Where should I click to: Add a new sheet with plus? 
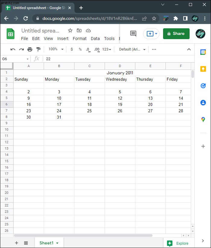tap(17, 243)
